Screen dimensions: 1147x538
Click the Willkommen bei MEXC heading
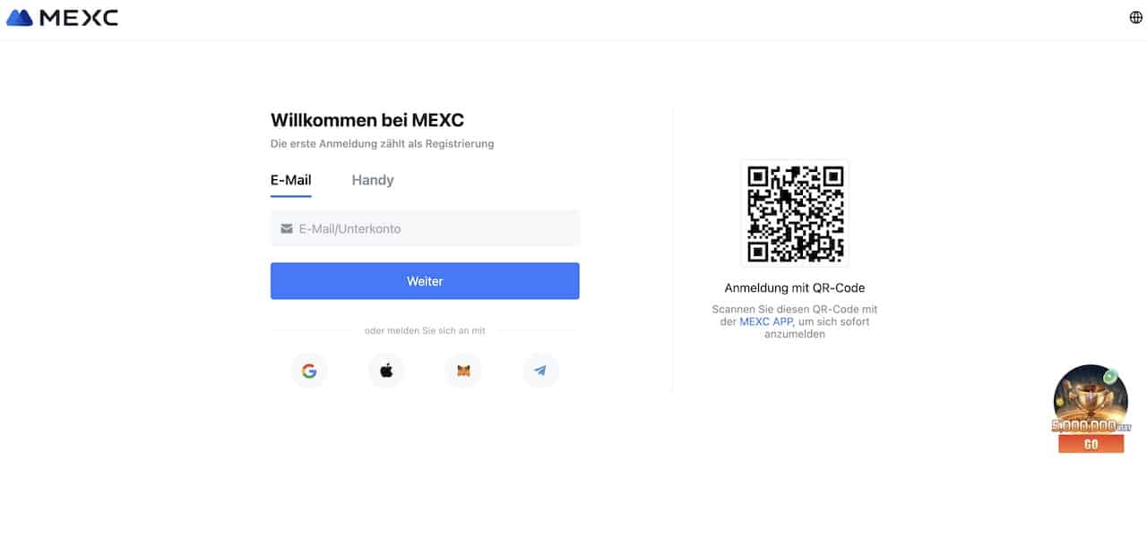[x=367, y=119]
